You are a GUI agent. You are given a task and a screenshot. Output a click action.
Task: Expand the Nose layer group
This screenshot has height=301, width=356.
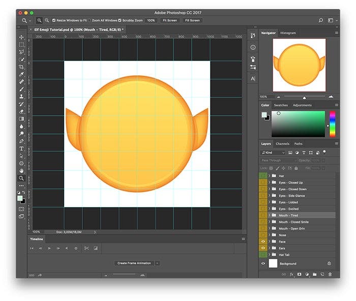pos(269,235)
